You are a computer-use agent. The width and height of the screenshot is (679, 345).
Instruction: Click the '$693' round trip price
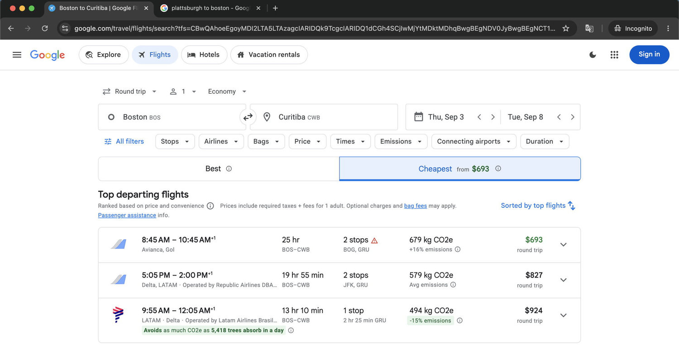[534, 240]
